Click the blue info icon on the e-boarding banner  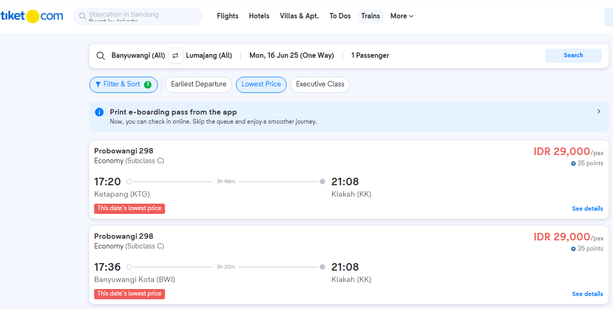tap(100, 112)
